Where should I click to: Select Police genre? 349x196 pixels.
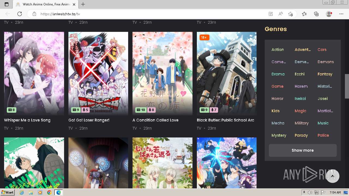[323, 135]
